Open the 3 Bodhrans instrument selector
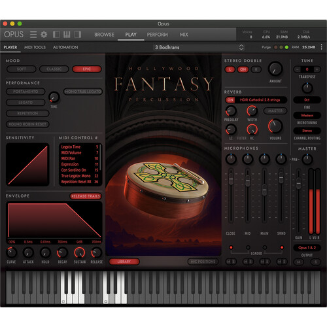327x327 pixels. click(x=199, y=47)
